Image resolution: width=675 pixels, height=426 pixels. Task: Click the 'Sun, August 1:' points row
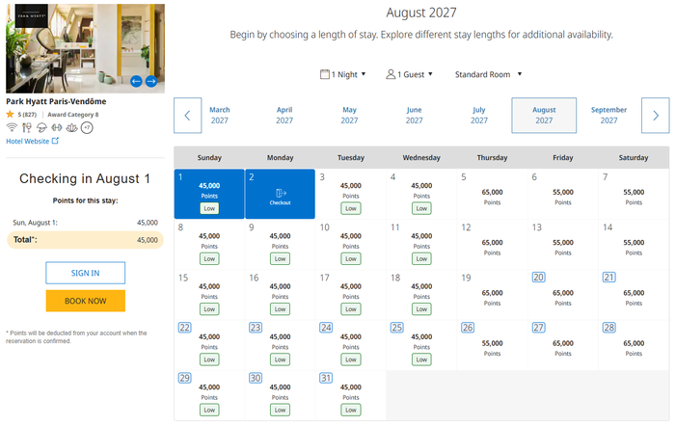85,223
